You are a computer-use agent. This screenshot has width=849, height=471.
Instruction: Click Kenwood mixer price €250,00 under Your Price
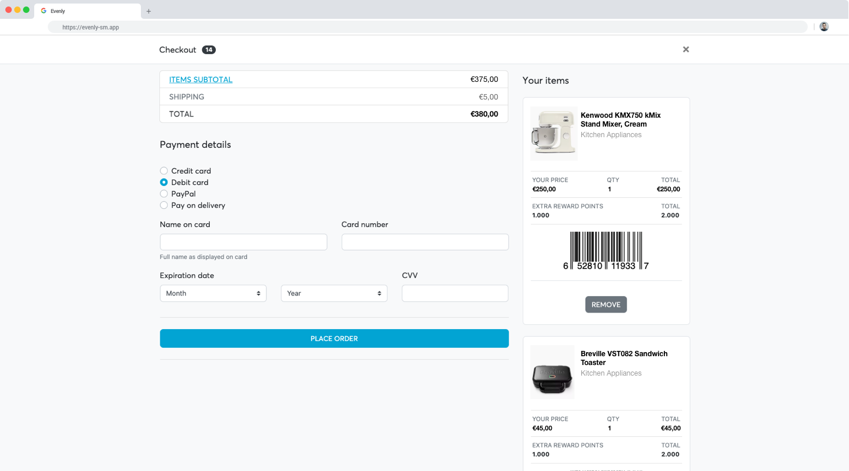click(544, 190)
